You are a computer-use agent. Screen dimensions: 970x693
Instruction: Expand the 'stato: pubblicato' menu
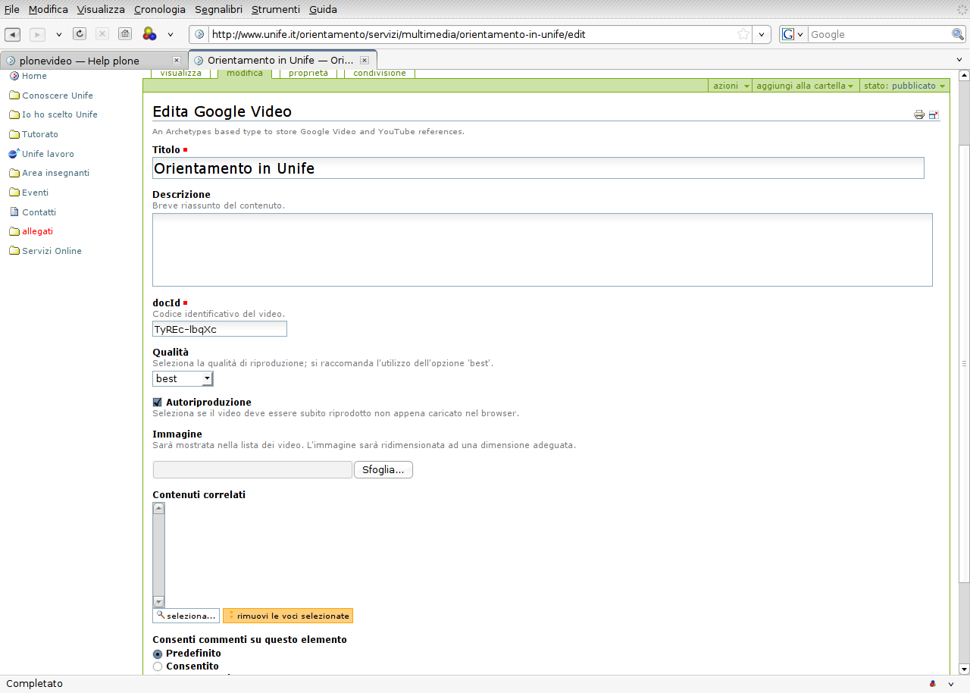click(904, 86)
